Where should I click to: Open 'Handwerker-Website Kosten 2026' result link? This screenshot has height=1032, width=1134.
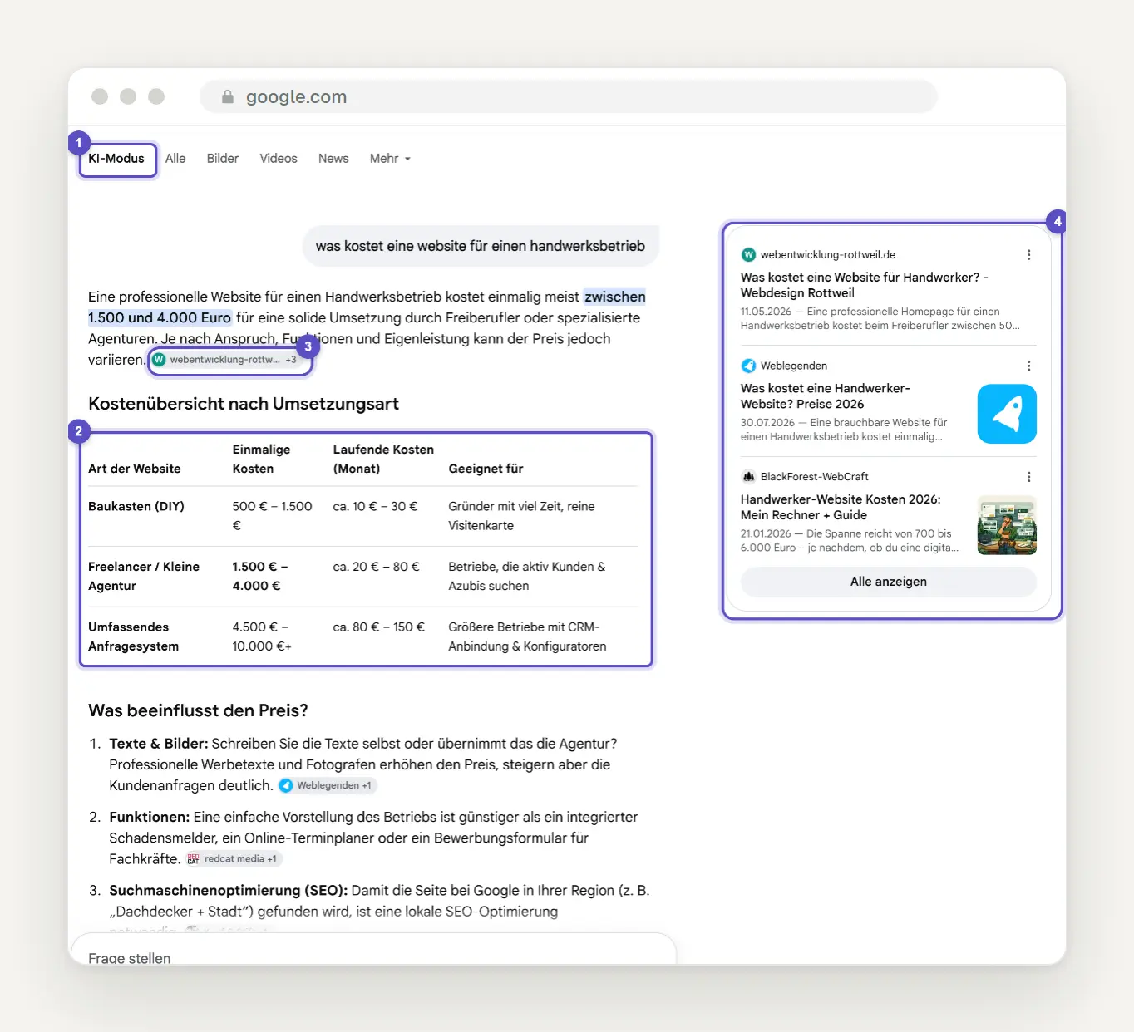coord(841,507)
